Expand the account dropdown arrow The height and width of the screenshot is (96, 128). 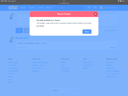pyautogui.click(x=117, y=8)
